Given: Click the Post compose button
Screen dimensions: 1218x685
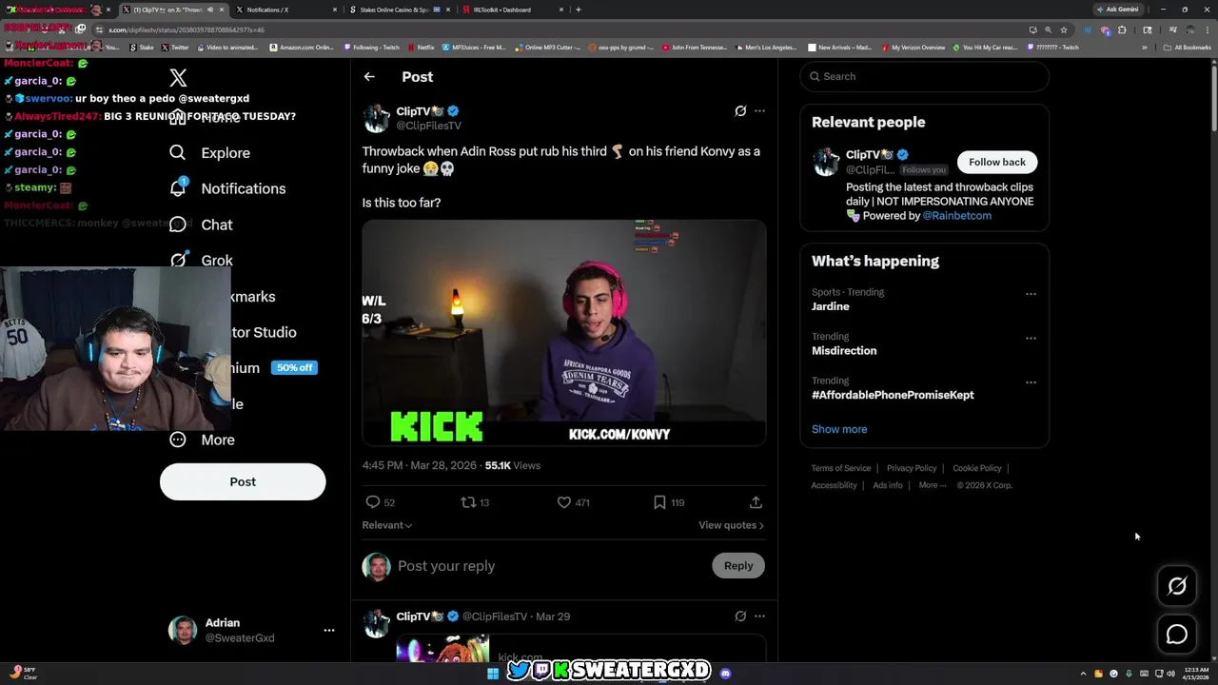Looking at the screenshot, I should tap(243, 481).
